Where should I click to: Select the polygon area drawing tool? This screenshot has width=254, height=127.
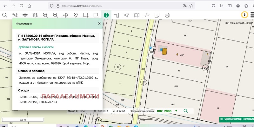(x=126, y=15)
